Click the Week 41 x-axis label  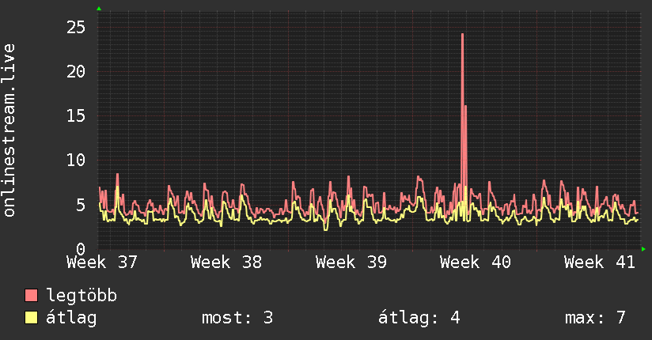point(600,263)
